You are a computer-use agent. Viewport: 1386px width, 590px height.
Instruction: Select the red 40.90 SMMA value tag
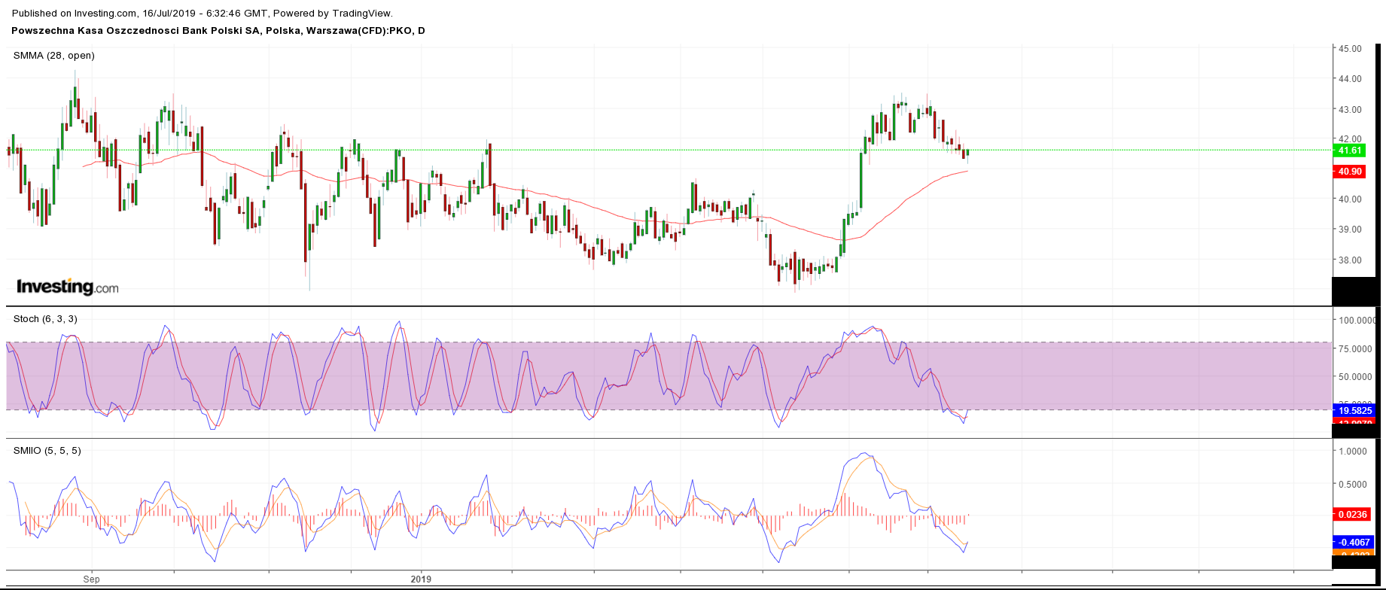point(1350,172)
